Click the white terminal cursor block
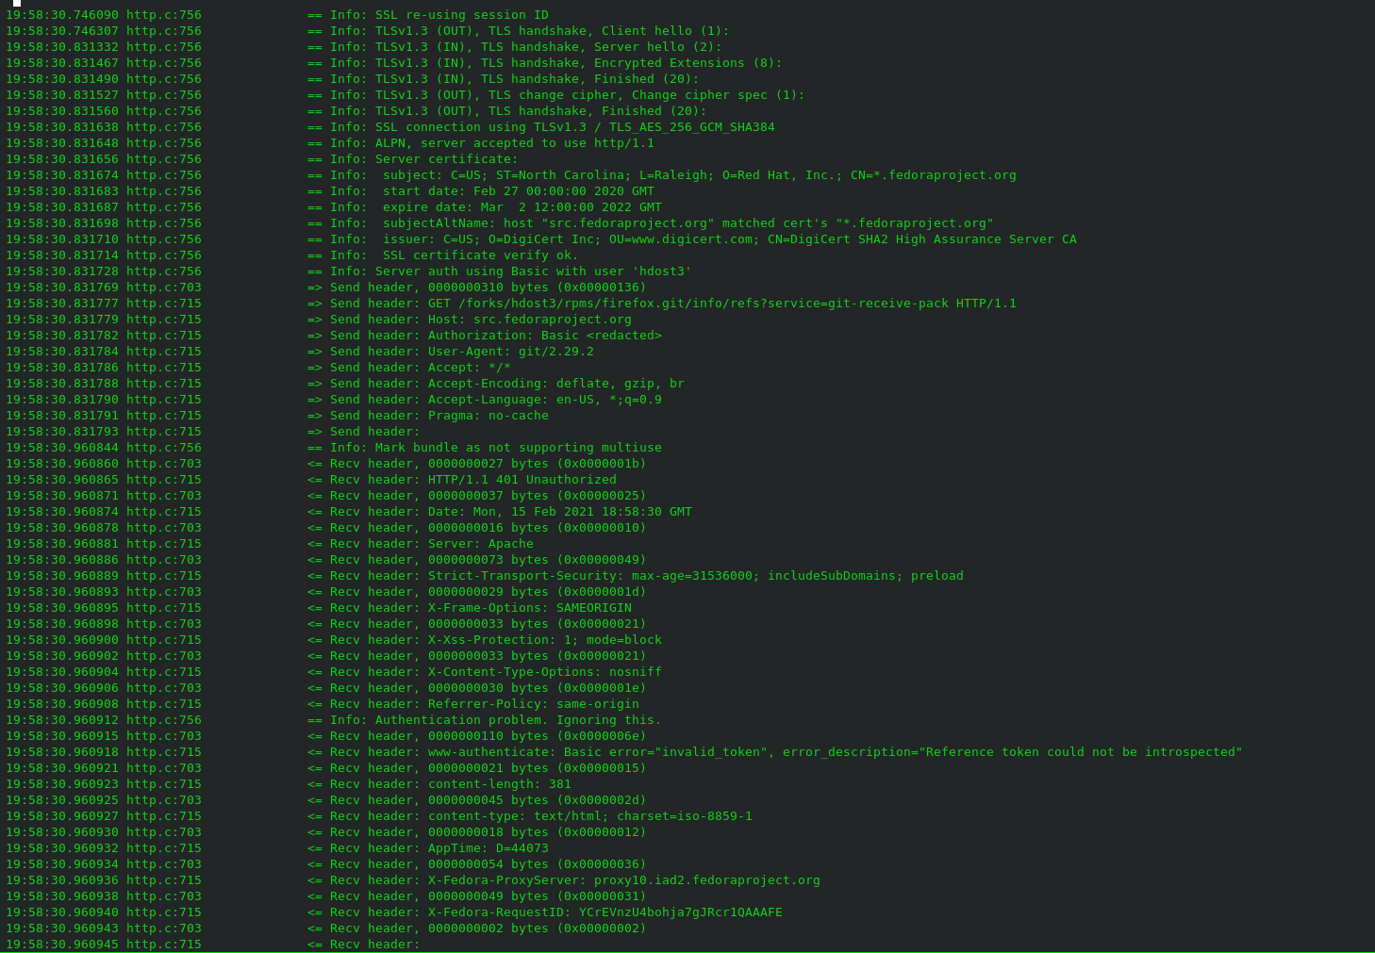 tap(17, 3)
